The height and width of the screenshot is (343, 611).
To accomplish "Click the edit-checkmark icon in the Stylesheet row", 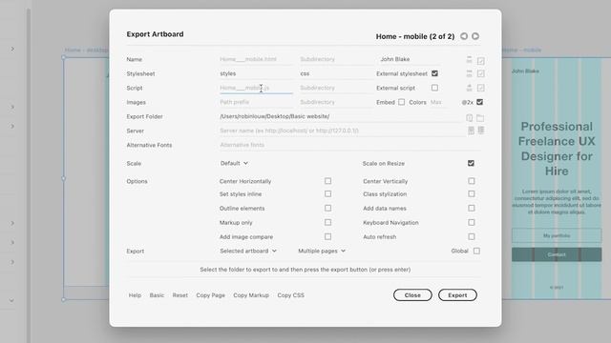I will pos(481,73).
